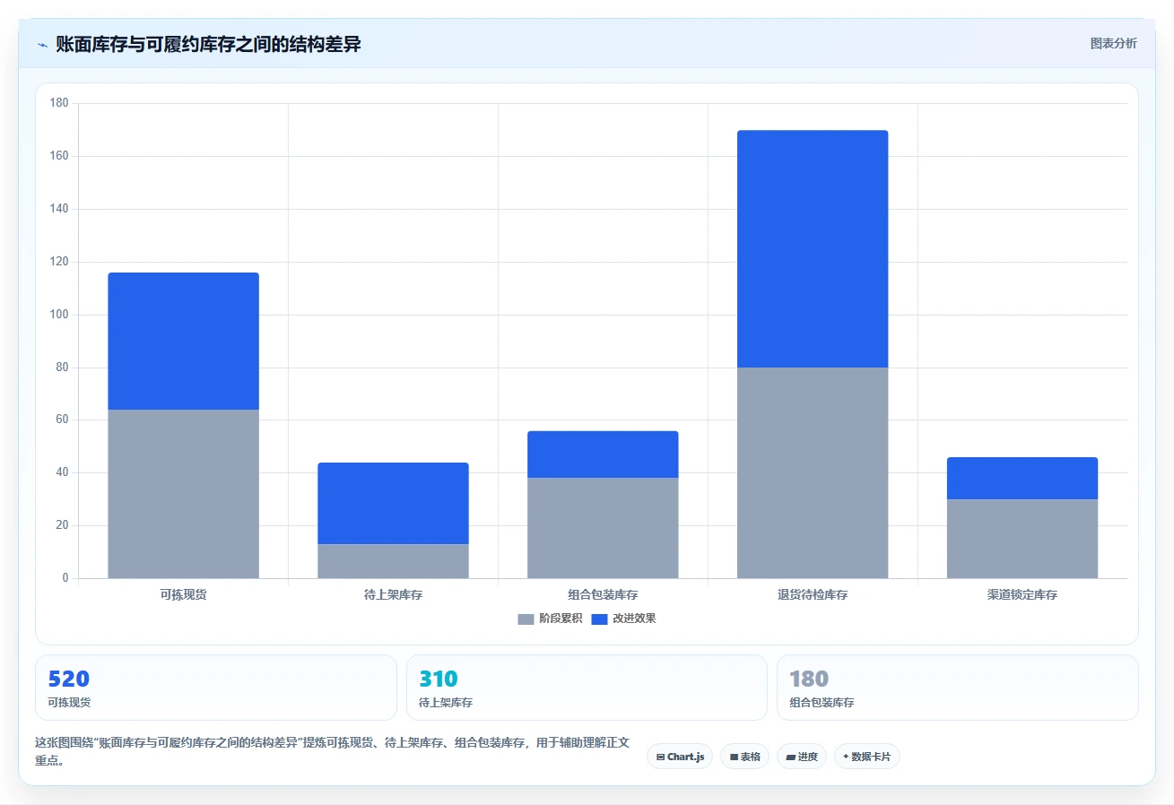Click the gray 阶段累积 legend swatch
This screenshot has height=805, width=1174.
pyautogui.click(x=526, y=619)
